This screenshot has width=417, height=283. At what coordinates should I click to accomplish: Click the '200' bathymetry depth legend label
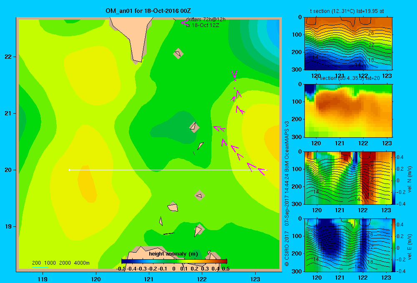coord(36,263)
